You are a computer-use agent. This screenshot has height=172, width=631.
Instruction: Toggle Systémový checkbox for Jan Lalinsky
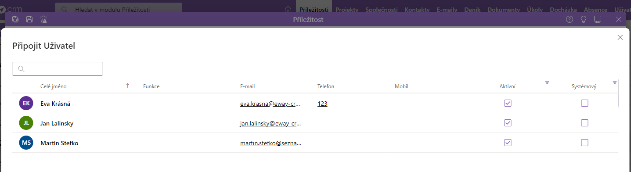pos(584,123)
